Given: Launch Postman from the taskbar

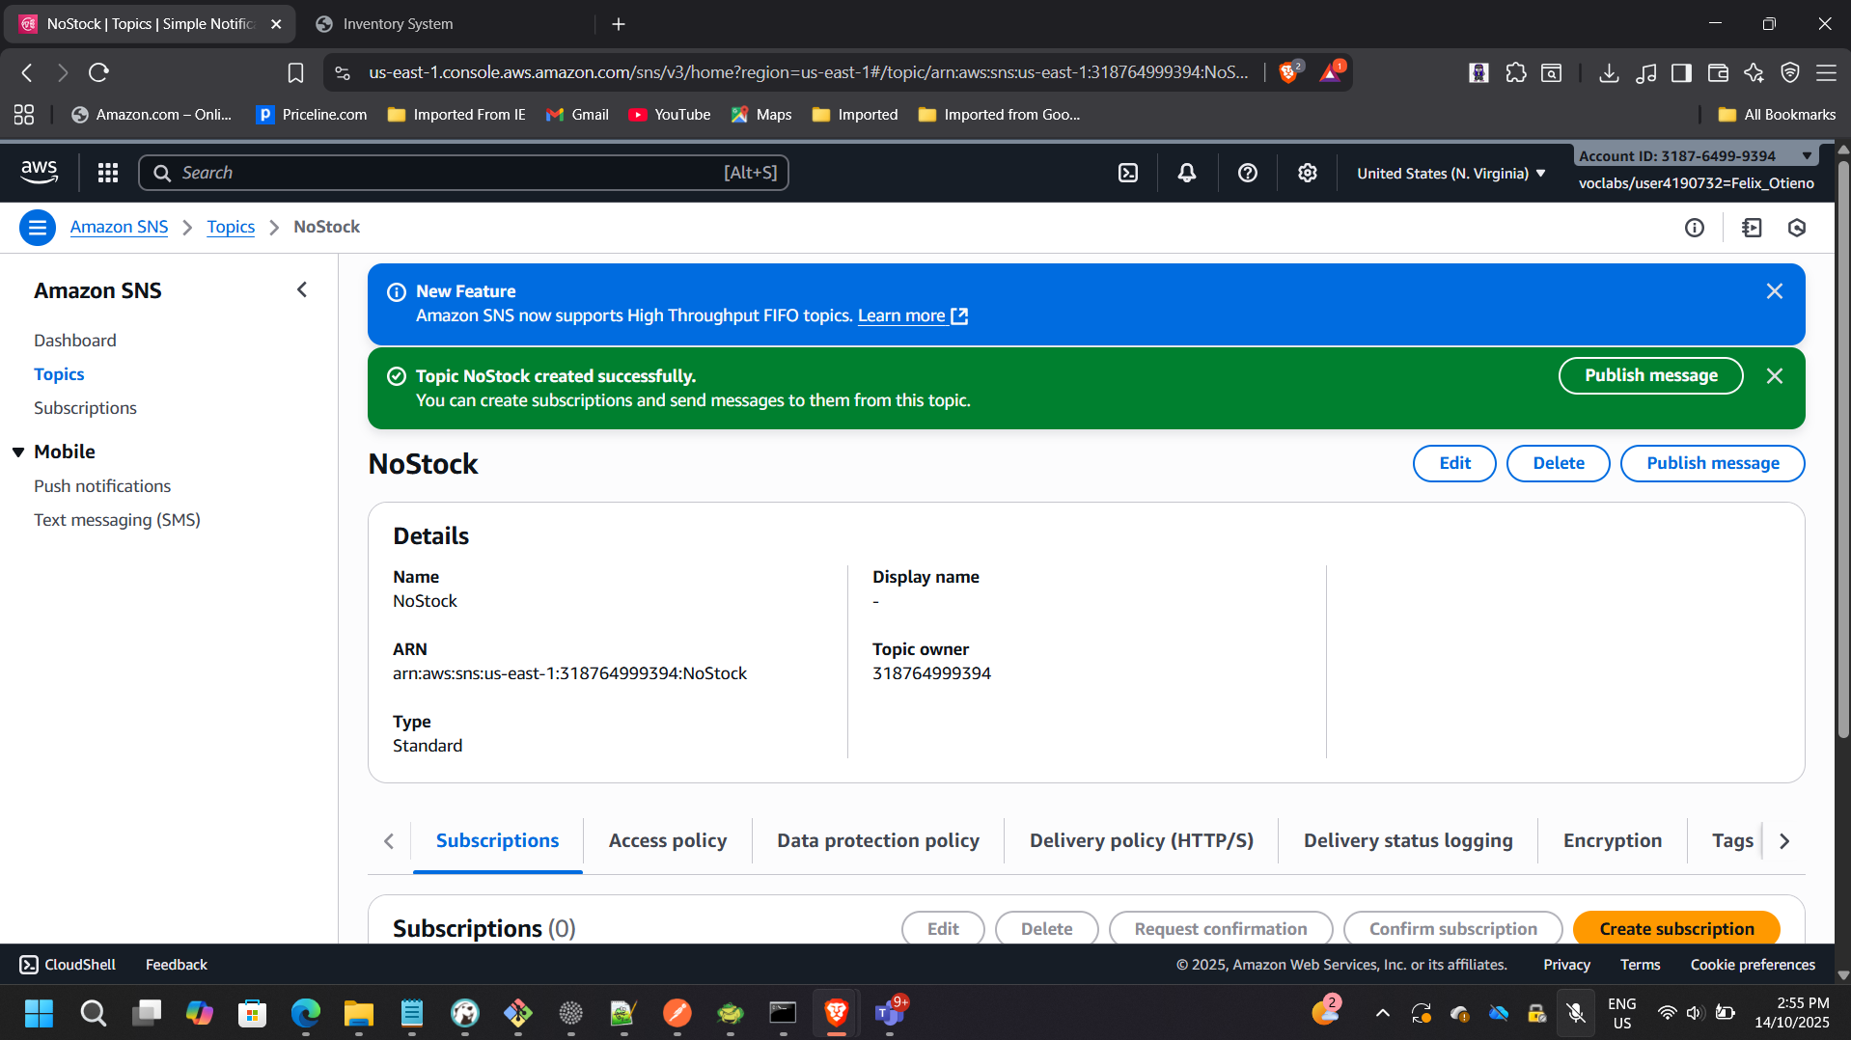Looking at the screenshot, I should [677, 1014].
